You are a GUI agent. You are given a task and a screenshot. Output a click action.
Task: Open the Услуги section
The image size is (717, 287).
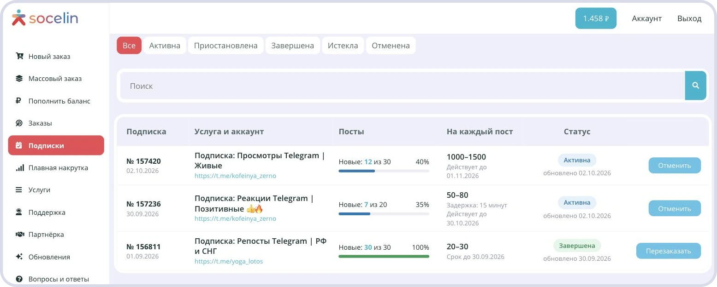pos(56,190)
